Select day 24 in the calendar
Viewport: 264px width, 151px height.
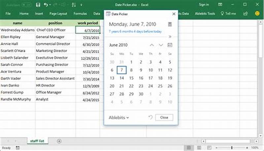(150, 86)
